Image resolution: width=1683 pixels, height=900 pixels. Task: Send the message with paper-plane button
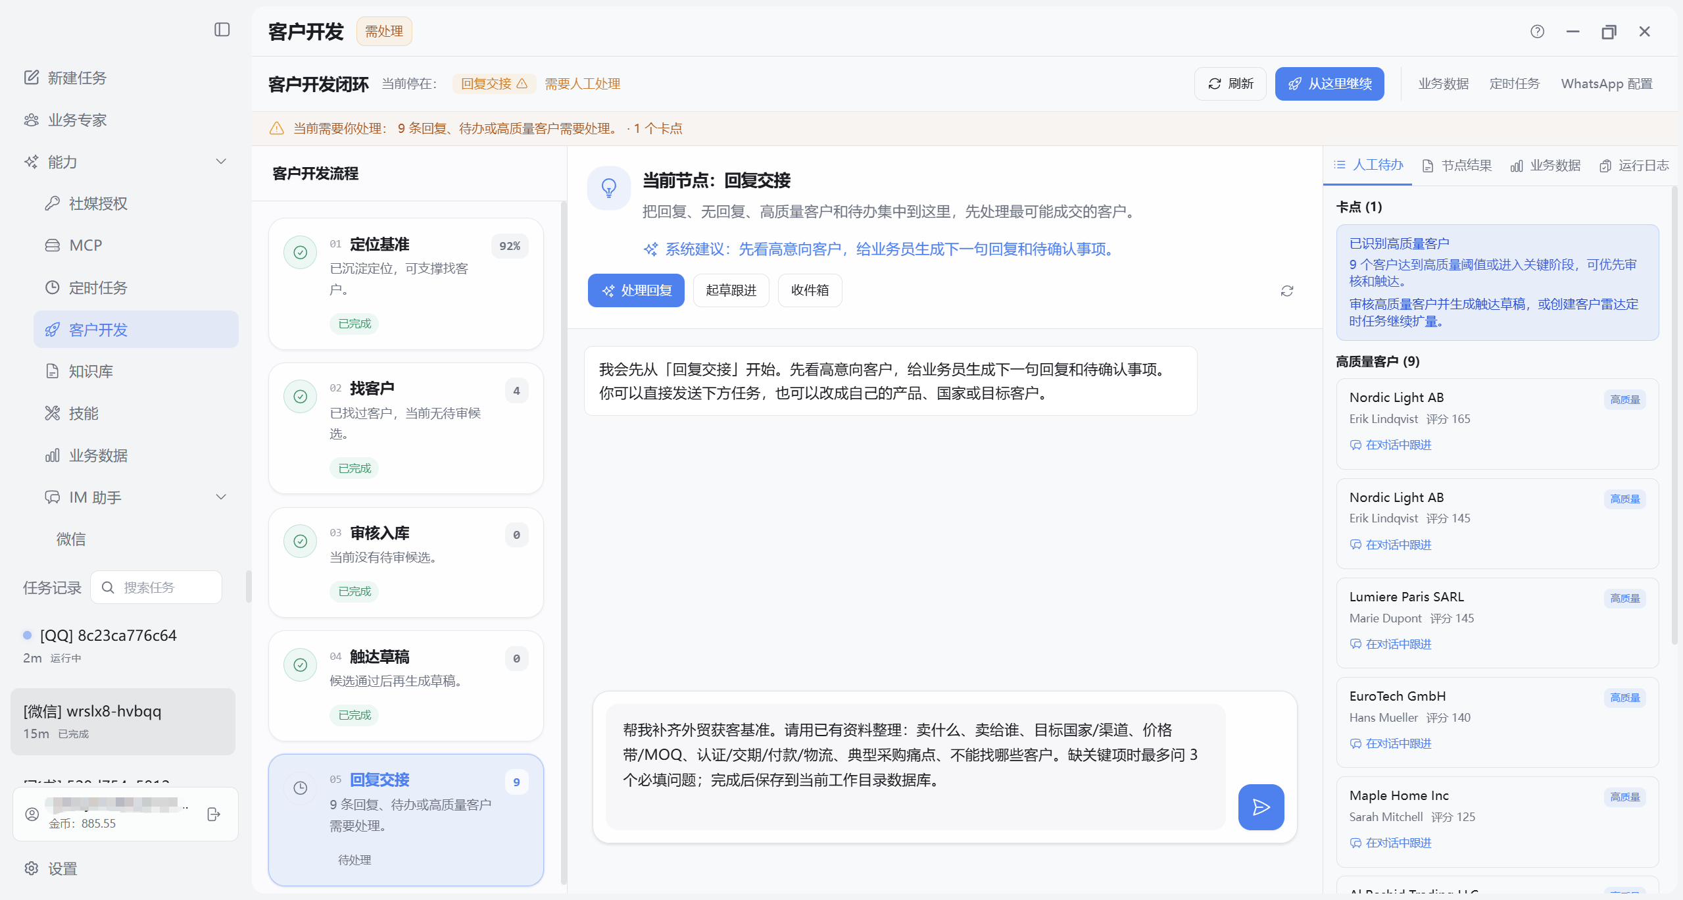(1261, 807)
